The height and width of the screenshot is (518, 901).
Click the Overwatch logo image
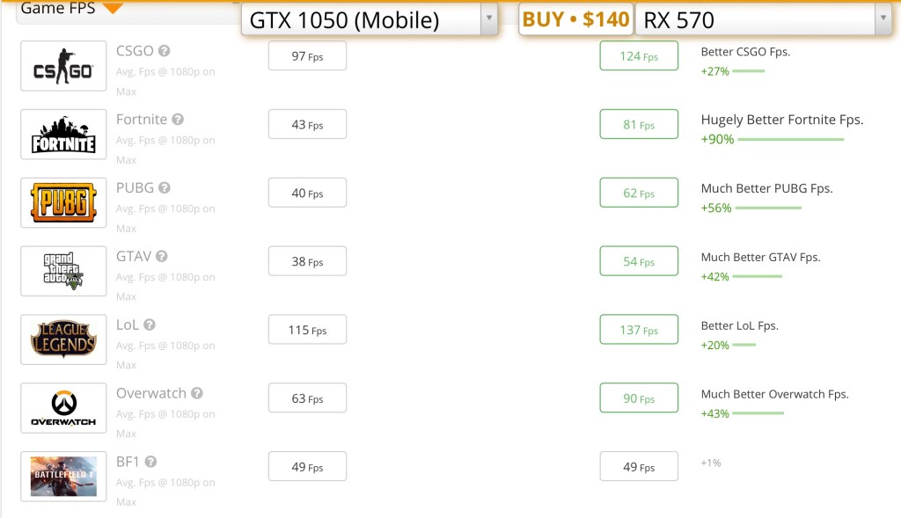63,408
